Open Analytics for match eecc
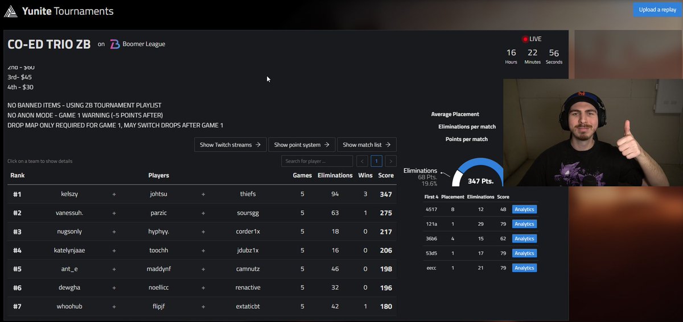 click(x=524, y=267)
